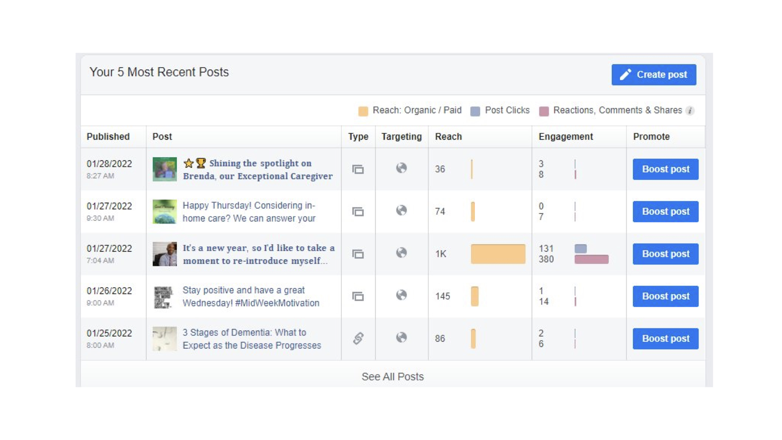Click the blue Post Clicks legend swatch
The width and height of the screenshot is (782, 440).
pos(475,111)
